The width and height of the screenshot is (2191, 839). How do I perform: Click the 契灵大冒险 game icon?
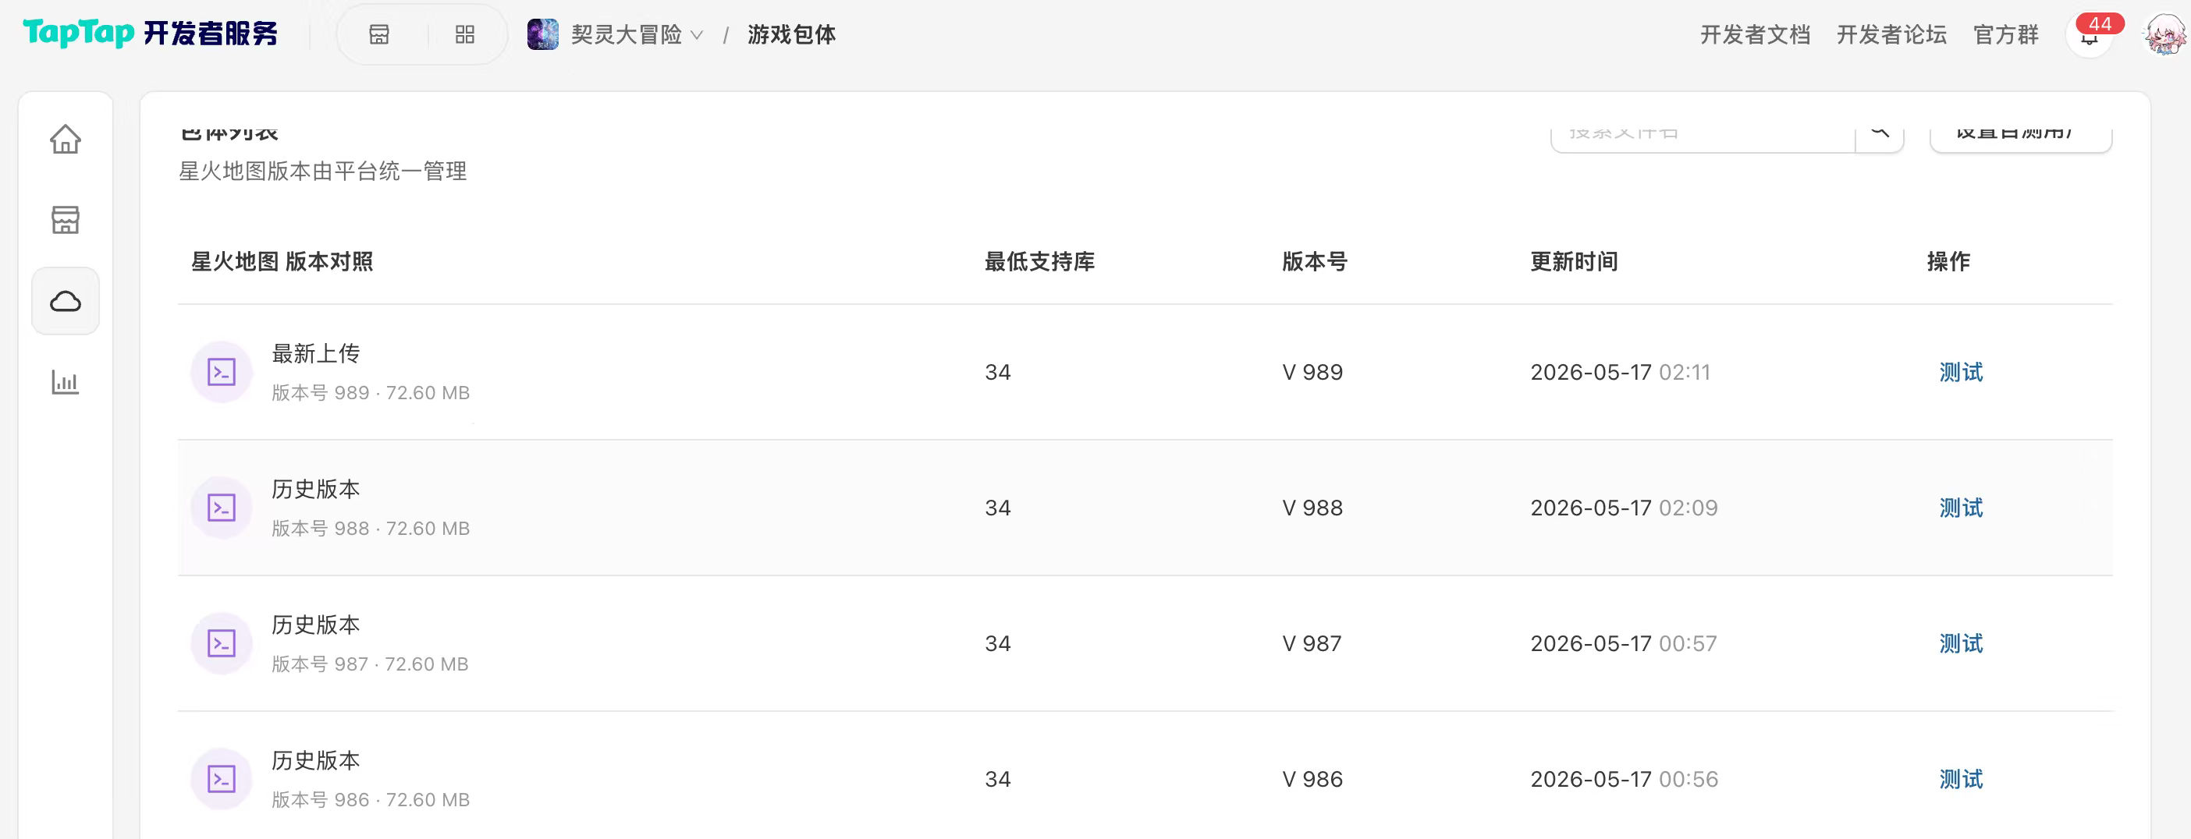pyautogui.click(x=542, y=35)
